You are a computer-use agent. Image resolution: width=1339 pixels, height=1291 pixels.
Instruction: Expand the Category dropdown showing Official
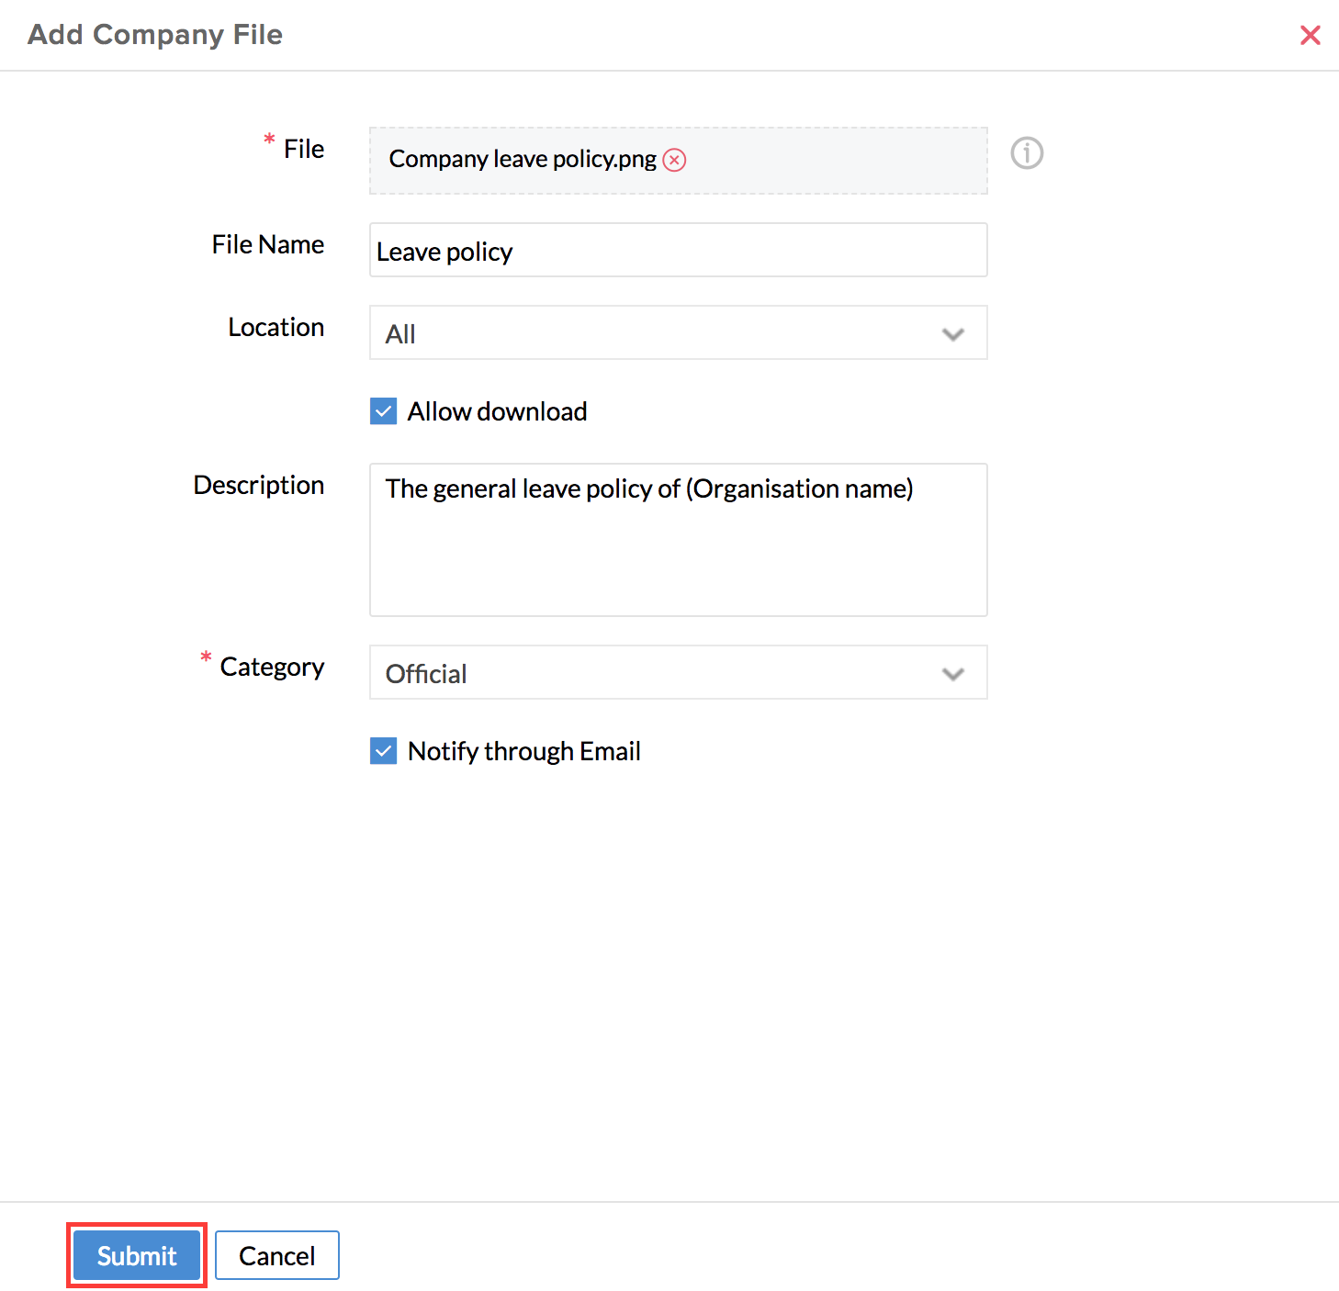click(x=661, y=673)
